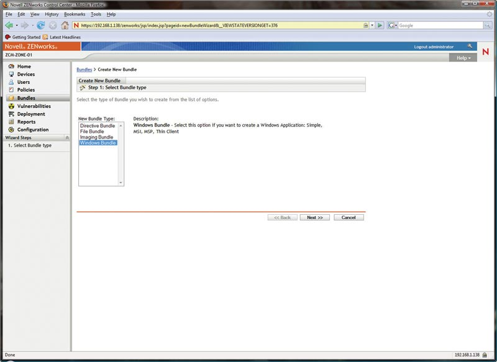
Task: Go to Devices in the sidebar
Action: (26, 74)
